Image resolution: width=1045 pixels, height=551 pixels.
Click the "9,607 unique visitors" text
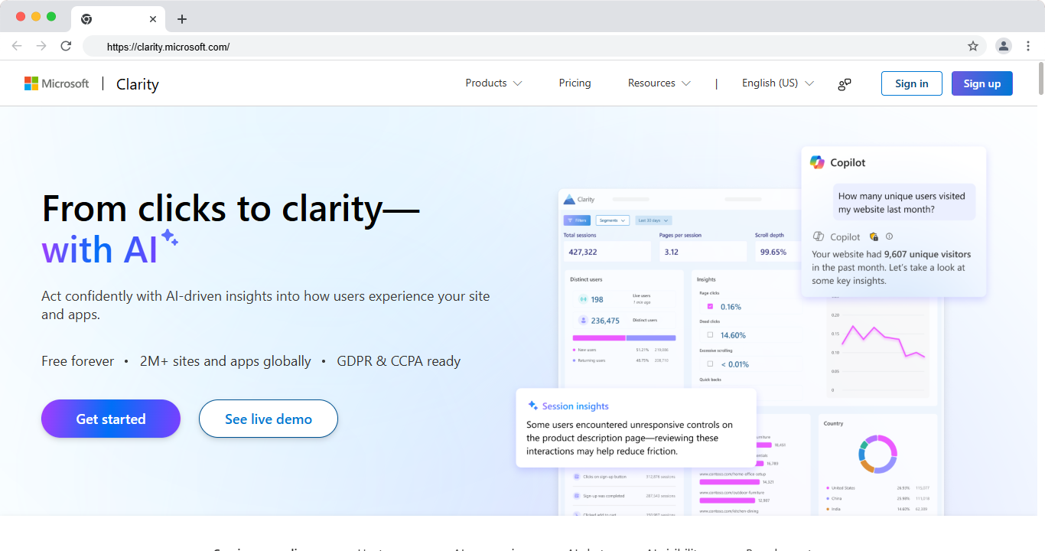(x=927, y=254)
